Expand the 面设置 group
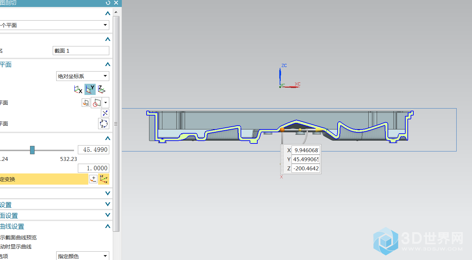 [108, 215]
